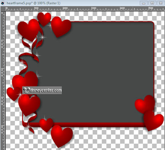Screen dimensions: 165x150
Task: Minimize the heartframe5.psp document window
Action: click(x=144, y=3)
